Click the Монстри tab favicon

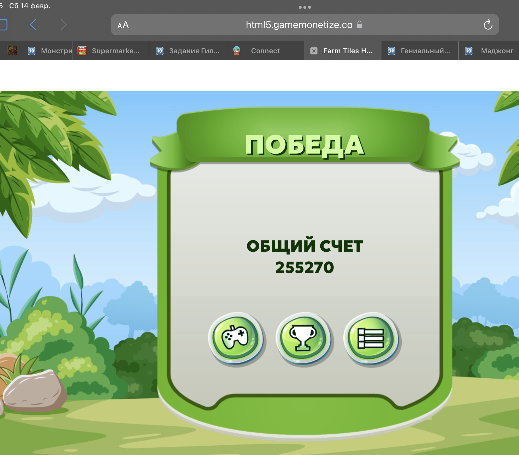[32, 51]
